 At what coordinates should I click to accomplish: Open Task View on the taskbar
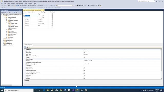(40, 90)
